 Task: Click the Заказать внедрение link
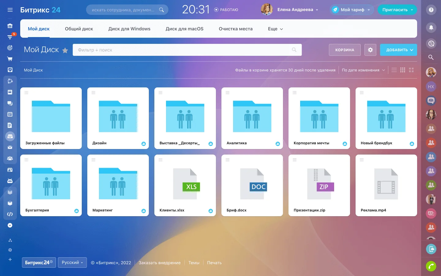[x=160, y=263]
